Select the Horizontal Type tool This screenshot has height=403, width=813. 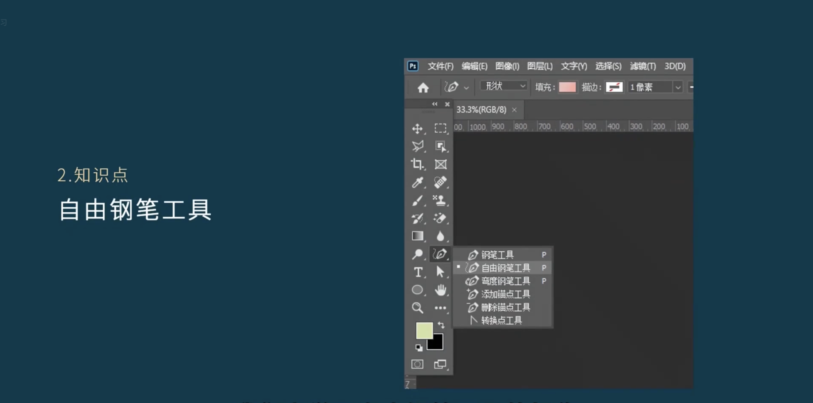418,272
